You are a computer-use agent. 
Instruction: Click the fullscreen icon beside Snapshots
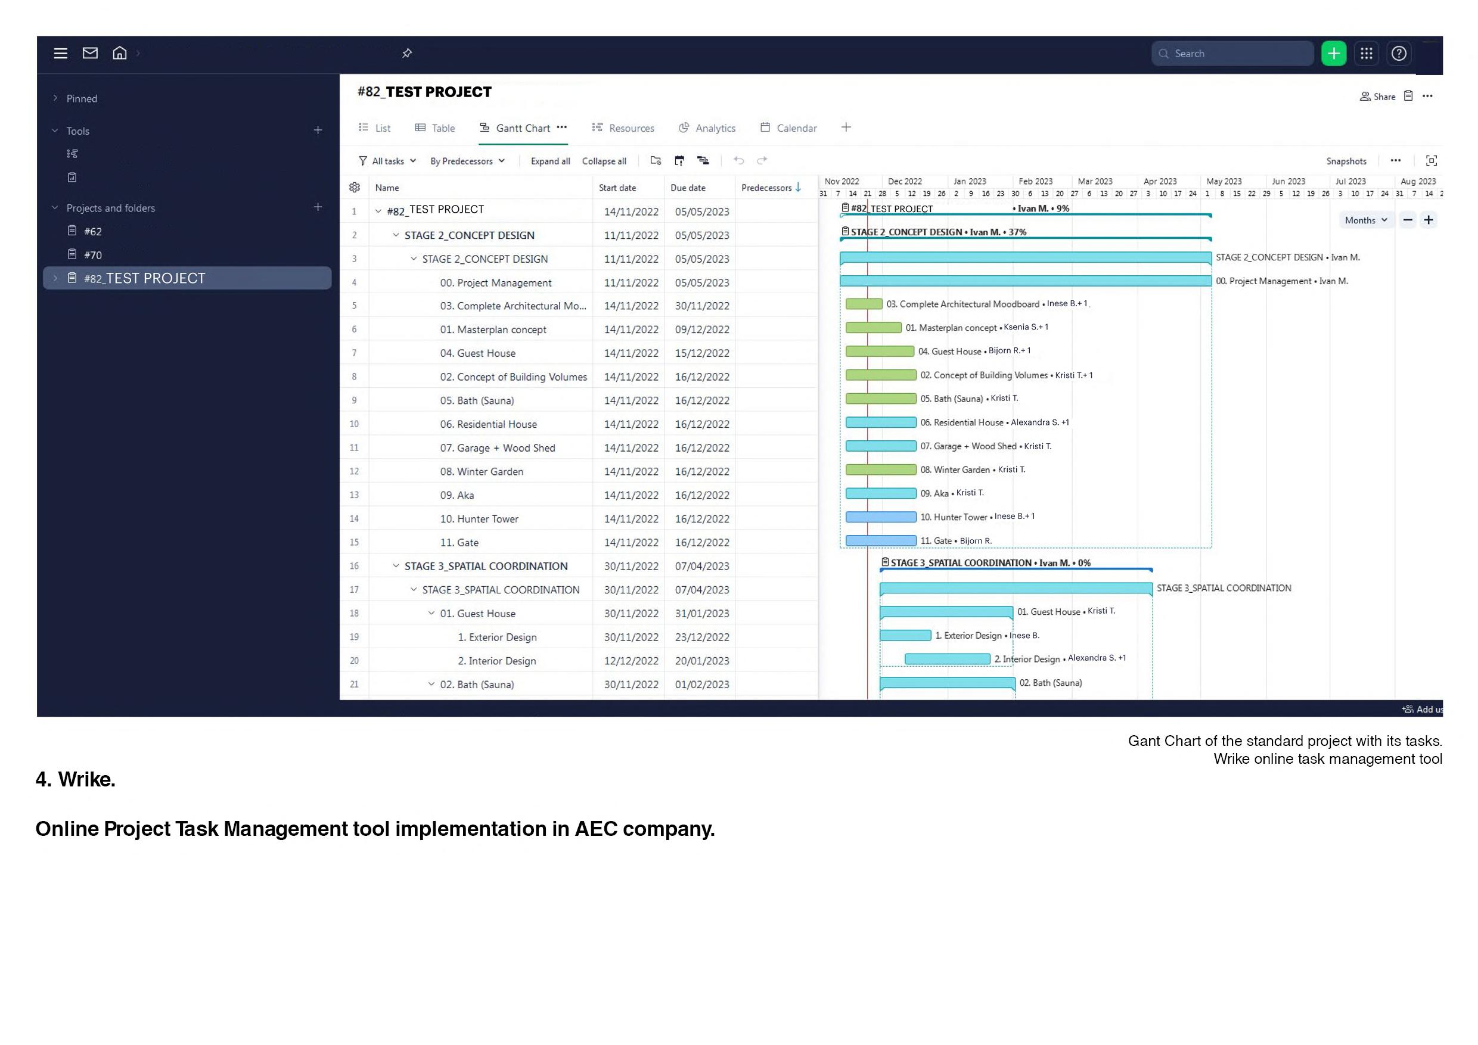1431,161
